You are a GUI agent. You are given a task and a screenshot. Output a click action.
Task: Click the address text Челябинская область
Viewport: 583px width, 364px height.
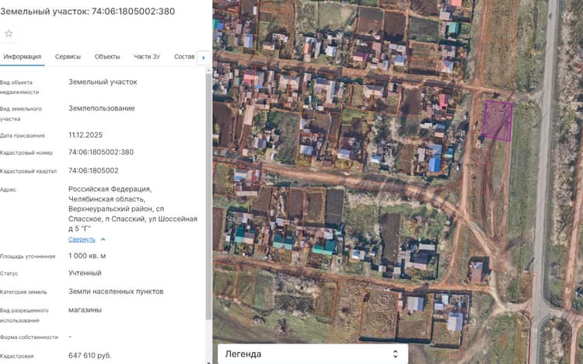pos(106,199)
